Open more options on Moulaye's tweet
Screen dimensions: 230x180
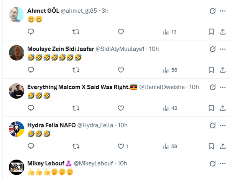click(x=223, y=49)
